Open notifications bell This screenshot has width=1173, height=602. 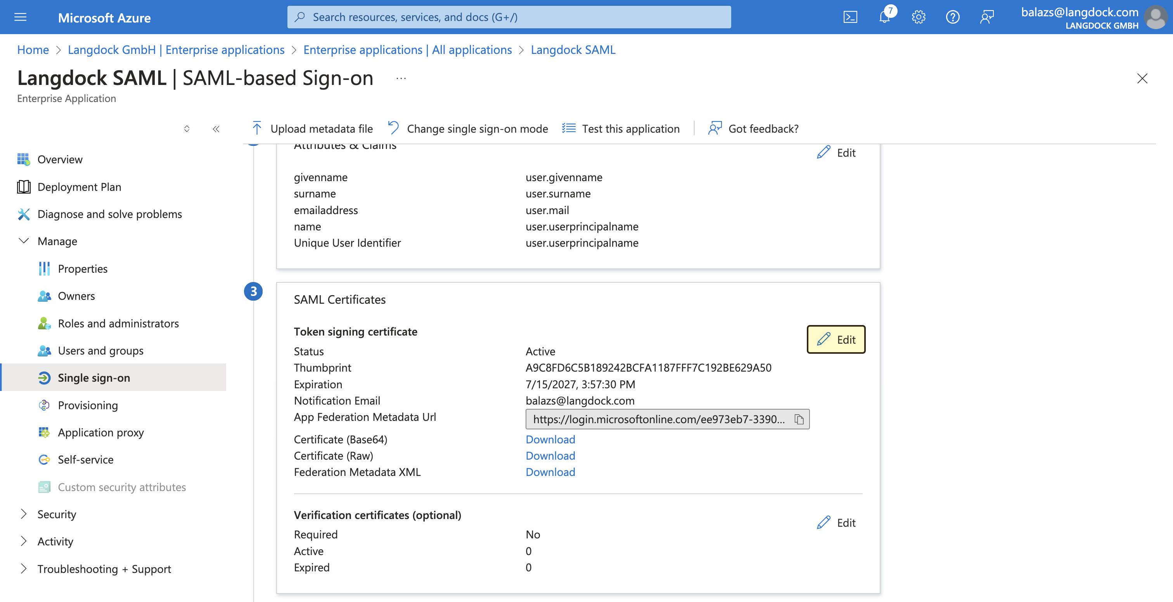click(884, 17)
